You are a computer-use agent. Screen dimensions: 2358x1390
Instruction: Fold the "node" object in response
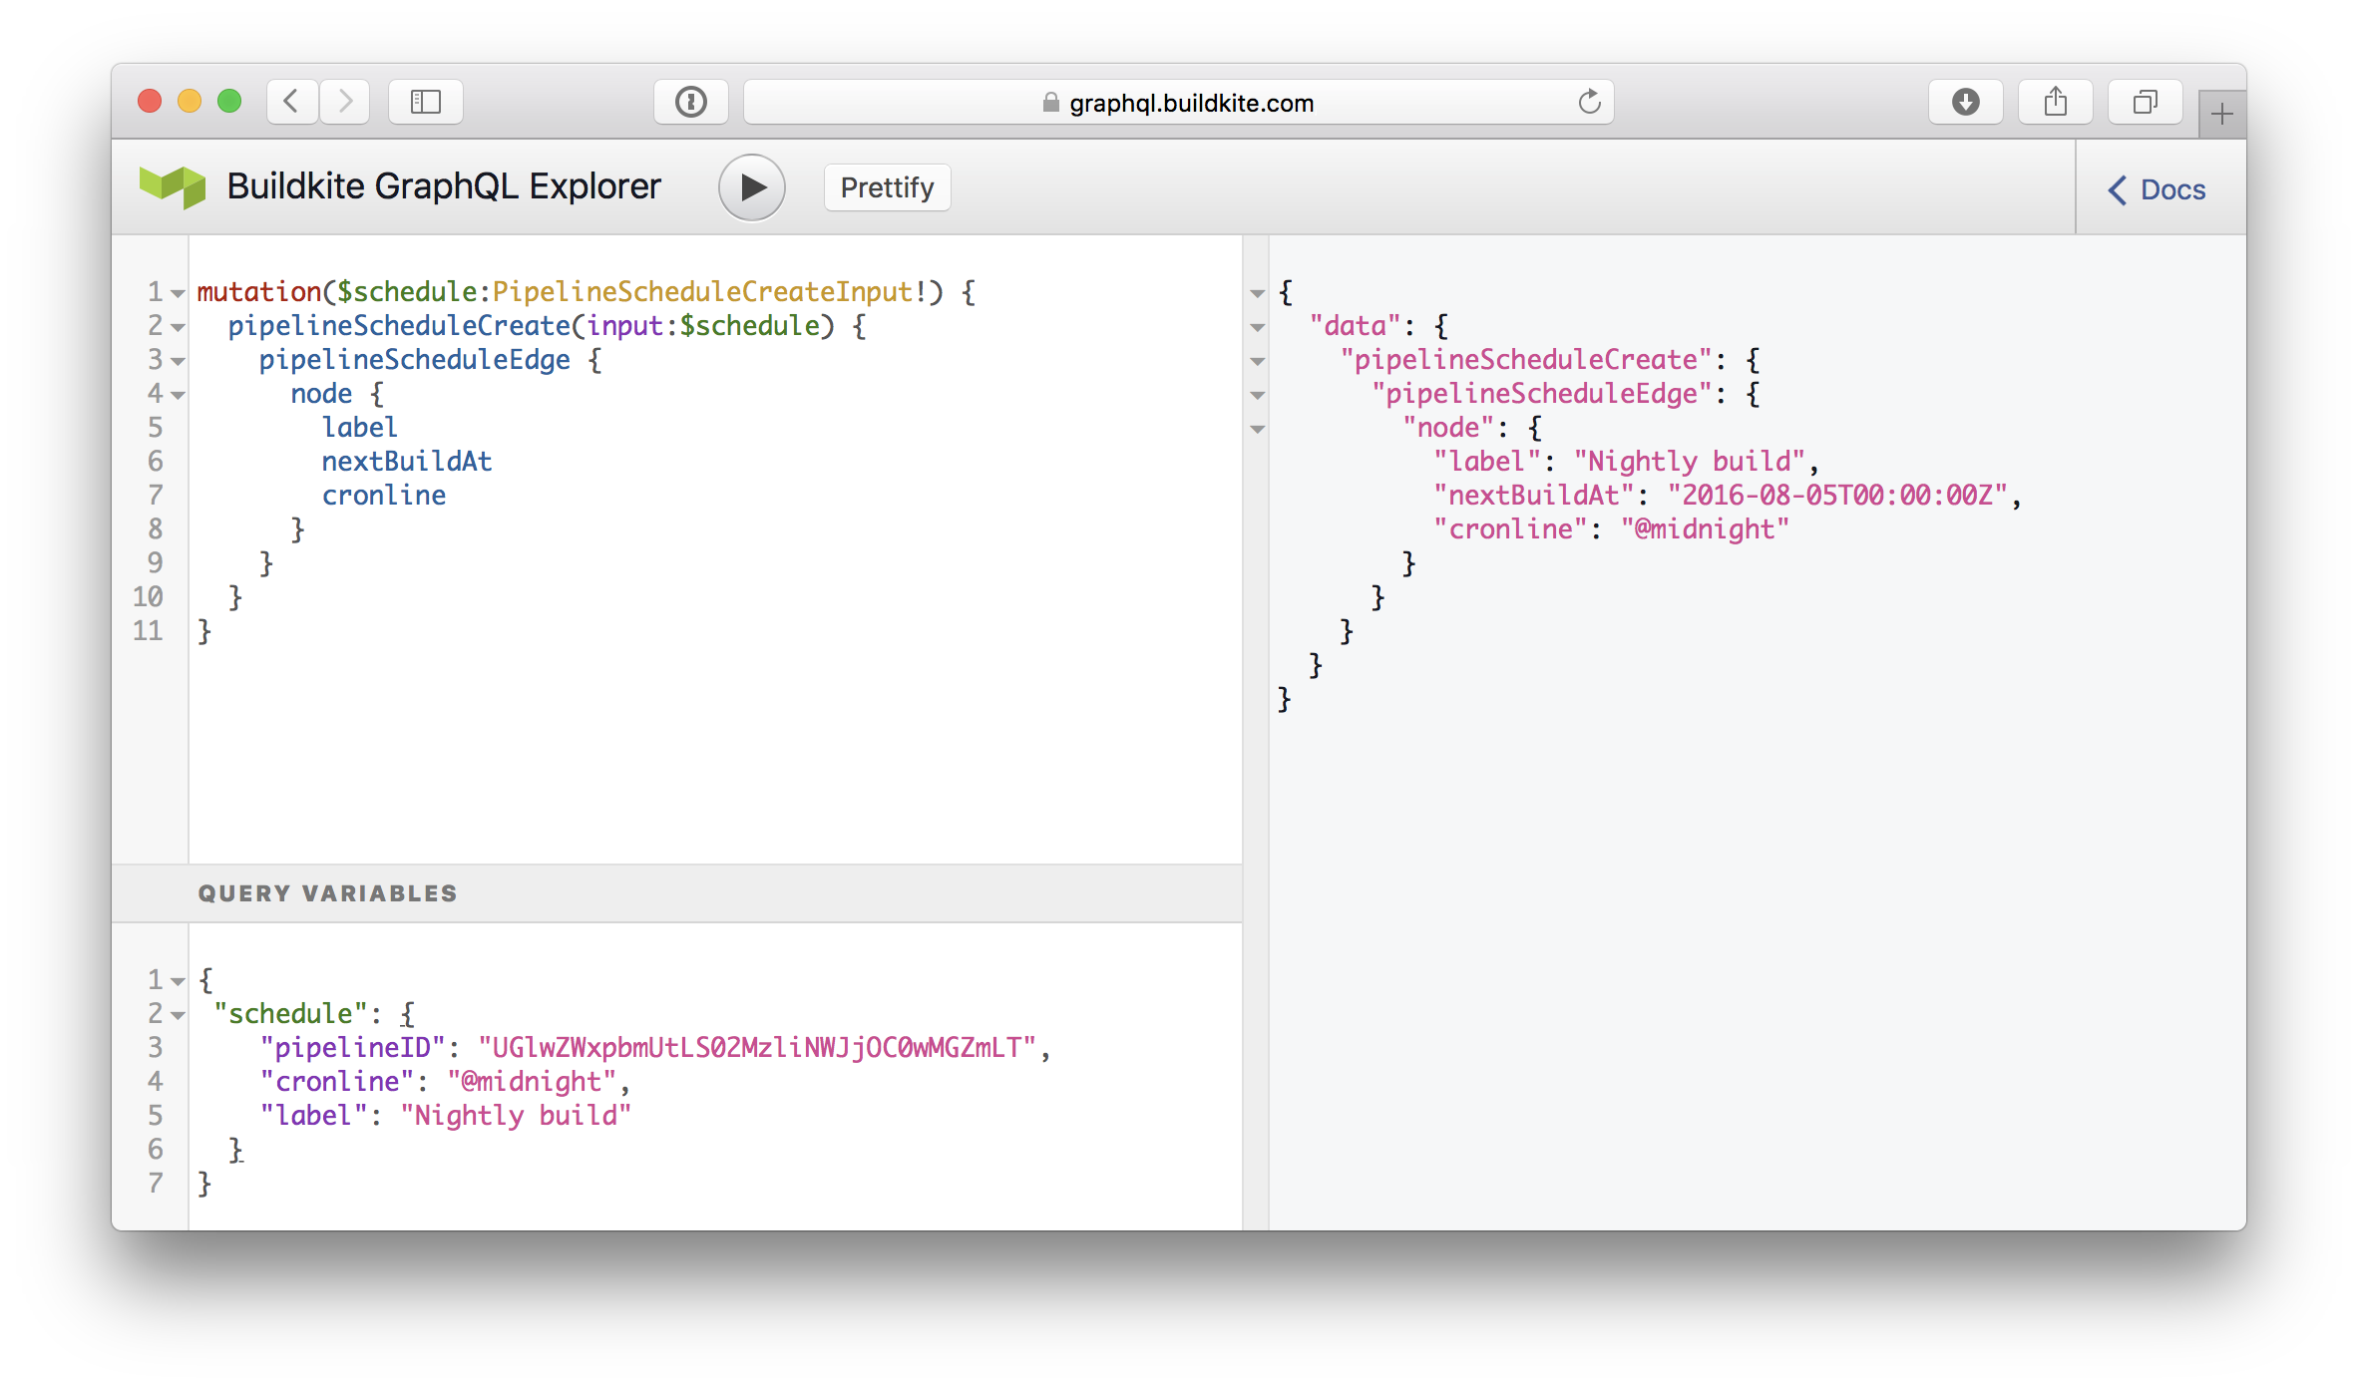click(1258, 429)
